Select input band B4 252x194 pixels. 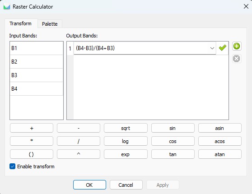pos(37,88)
